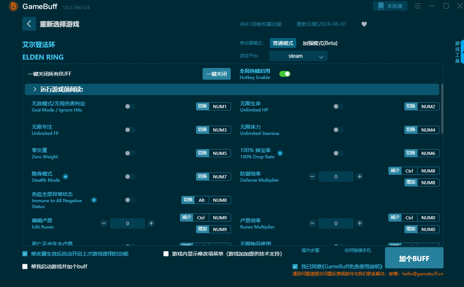464x287 pixels.
Task: Click the phone connection icon in title bar
Action: 381,6
